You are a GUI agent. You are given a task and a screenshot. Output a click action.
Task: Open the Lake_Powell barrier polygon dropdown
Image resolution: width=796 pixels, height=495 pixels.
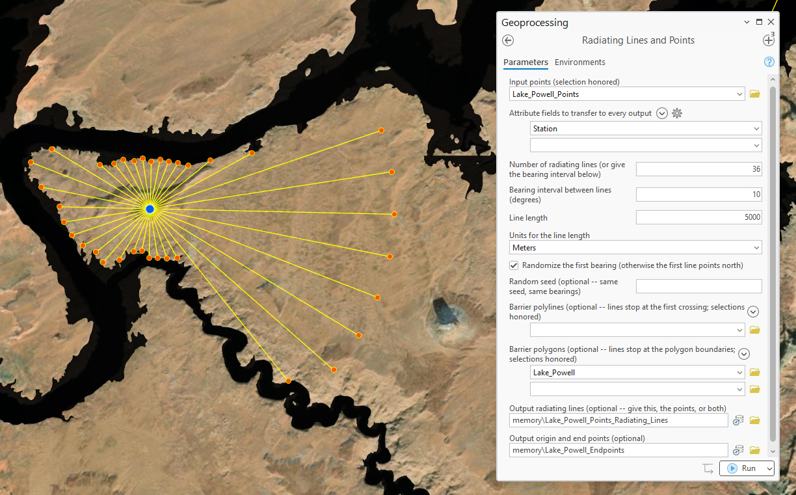coord(740,373)
